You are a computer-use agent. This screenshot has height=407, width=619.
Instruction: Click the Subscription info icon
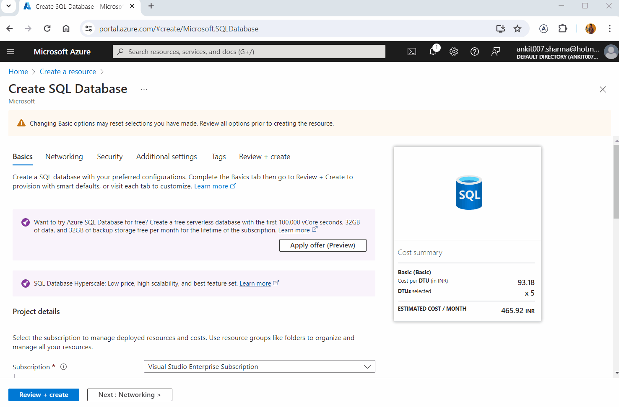coord(64,367)
